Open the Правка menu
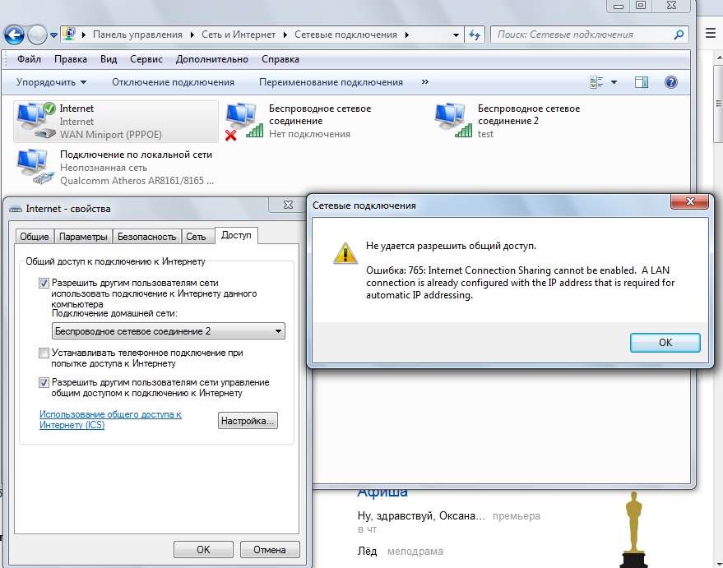This screenshot has width=723, height=568. (71, 59)
